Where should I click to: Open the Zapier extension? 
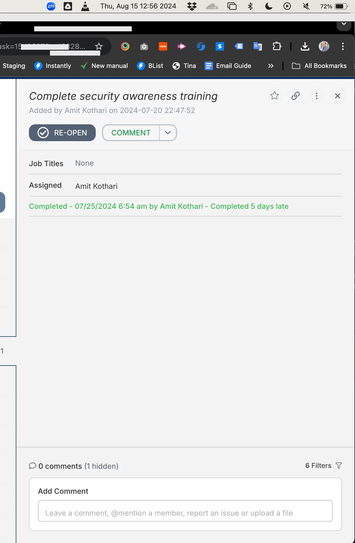tap(163, 46)
